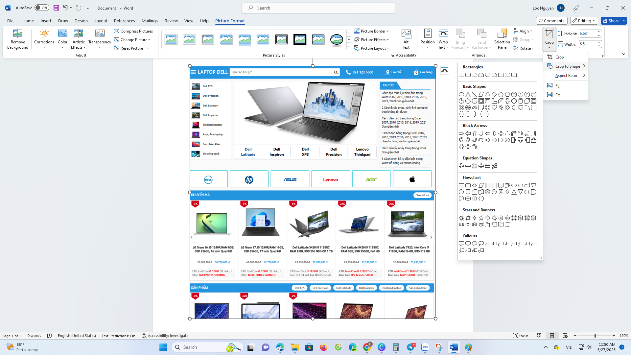This screenshot has height=355, width=631.
Task: Adjust the zoom slider handle
Action: 595,336
